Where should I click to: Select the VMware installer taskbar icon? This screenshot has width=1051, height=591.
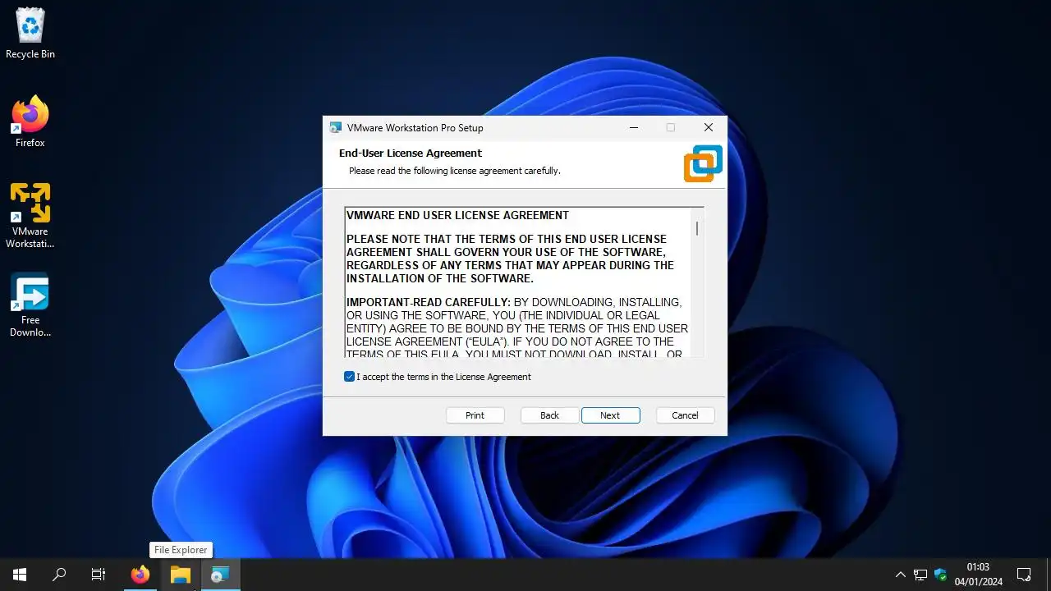click(x=220, y=575)
